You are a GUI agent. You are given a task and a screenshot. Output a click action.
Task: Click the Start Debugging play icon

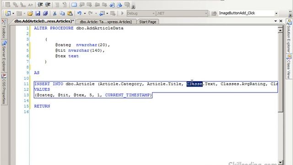pos(122,13)
